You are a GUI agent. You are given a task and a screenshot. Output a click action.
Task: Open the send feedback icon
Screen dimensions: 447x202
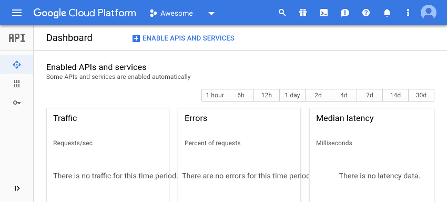[345, 13]
